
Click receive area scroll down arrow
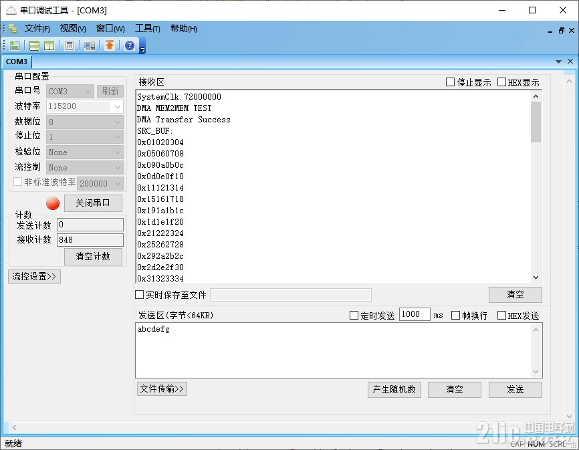536,277
